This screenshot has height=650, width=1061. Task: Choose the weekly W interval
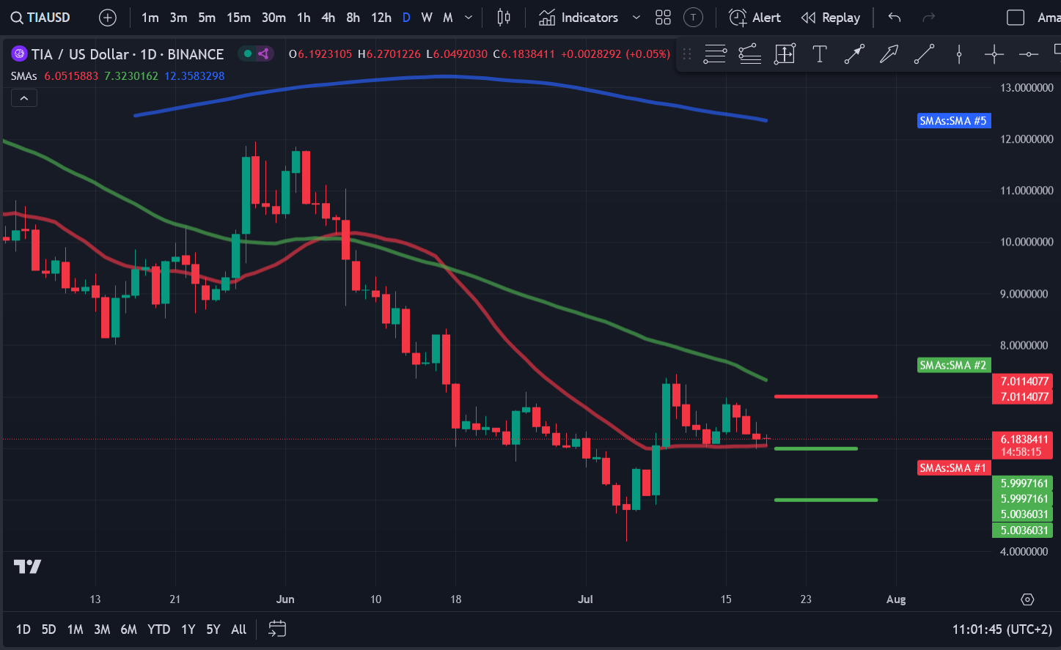click(x=427, y=18)
